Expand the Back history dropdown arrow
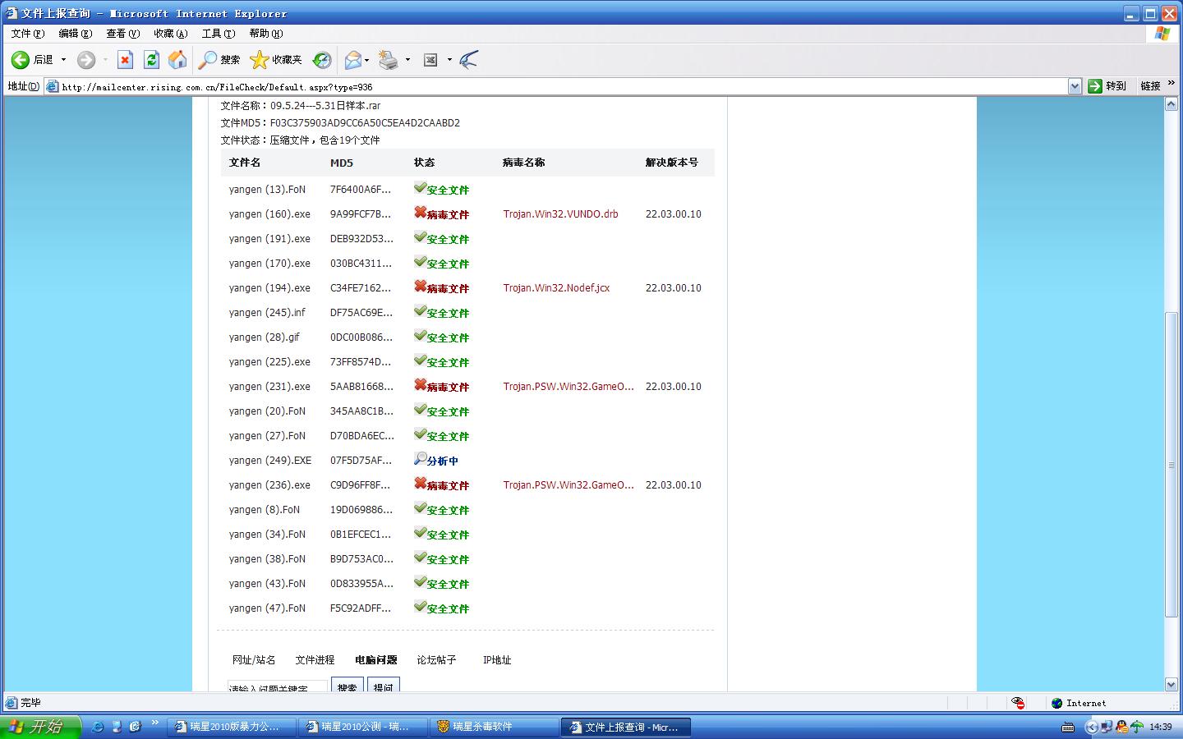 click(x=63, y=60)
